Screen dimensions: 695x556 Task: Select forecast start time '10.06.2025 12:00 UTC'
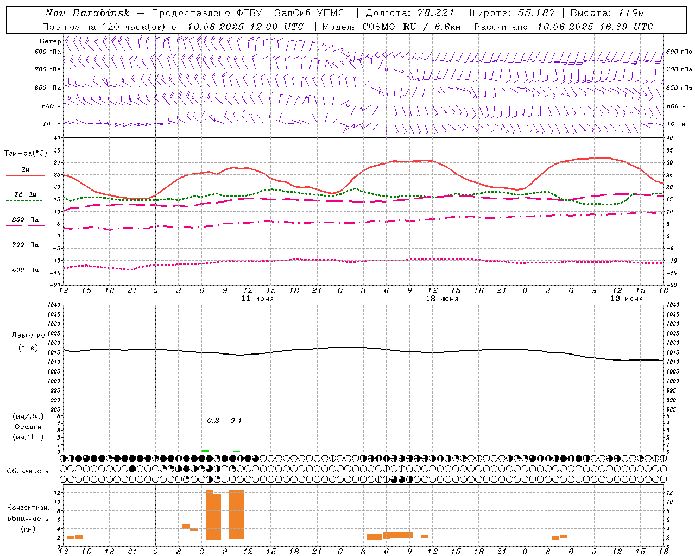(245, 27)
